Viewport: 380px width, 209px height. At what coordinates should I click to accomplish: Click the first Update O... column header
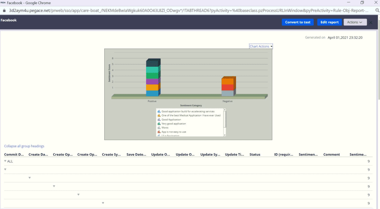tap(160, 155)
